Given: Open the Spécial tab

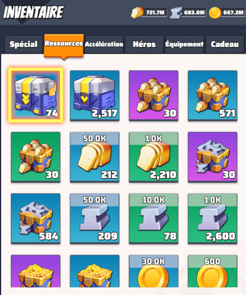Looking at the screenshot, I should pyautogui.click(x=24, y=45).
